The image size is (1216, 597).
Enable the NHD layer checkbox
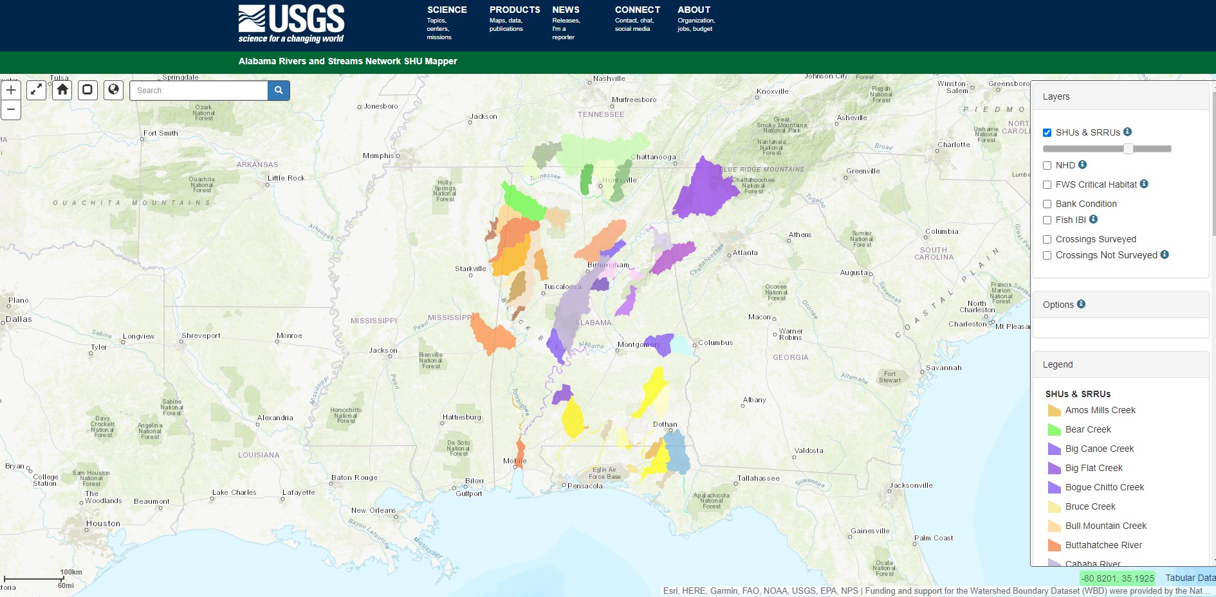coord(1047,165)
